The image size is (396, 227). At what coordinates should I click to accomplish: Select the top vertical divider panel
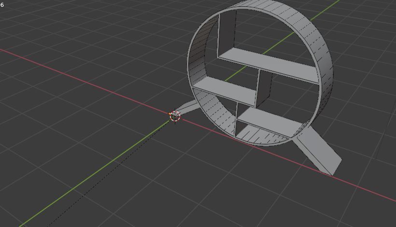226,33
